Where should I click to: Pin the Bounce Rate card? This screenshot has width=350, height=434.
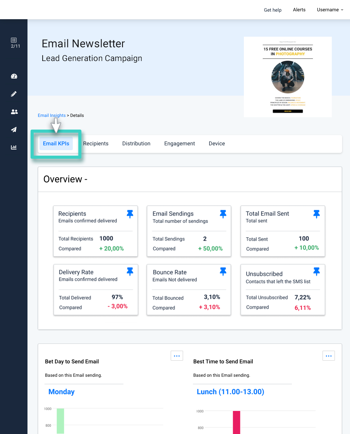[x=223, y=272]
